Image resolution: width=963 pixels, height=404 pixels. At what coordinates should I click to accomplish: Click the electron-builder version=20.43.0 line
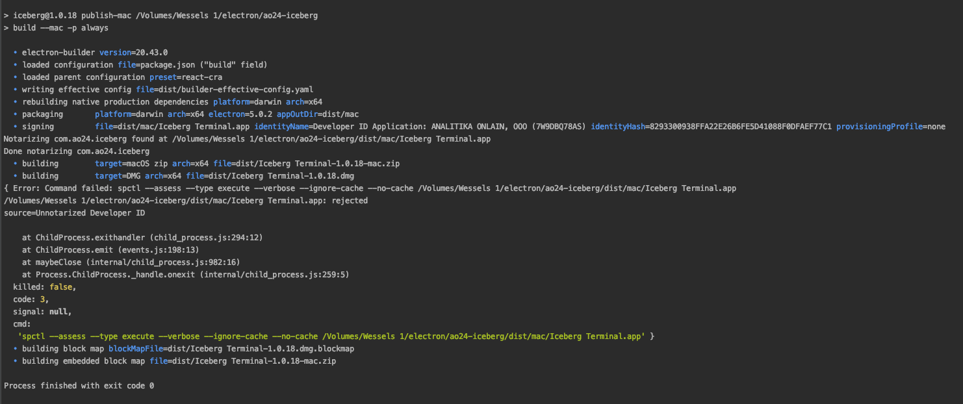pos(96,52)
